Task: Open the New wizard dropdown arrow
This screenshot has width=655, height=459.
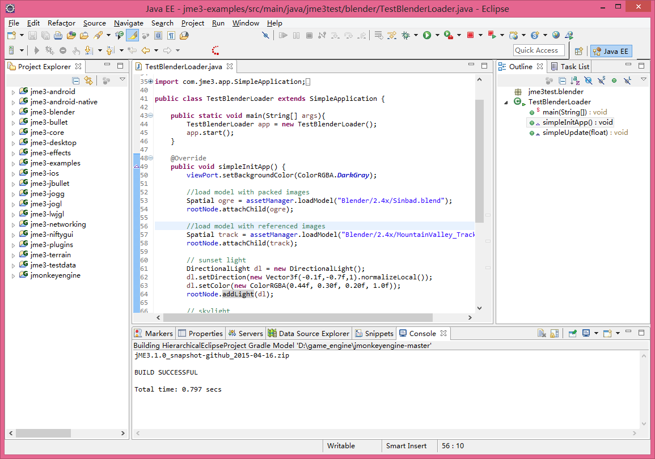Action: [x=22, y=36]
